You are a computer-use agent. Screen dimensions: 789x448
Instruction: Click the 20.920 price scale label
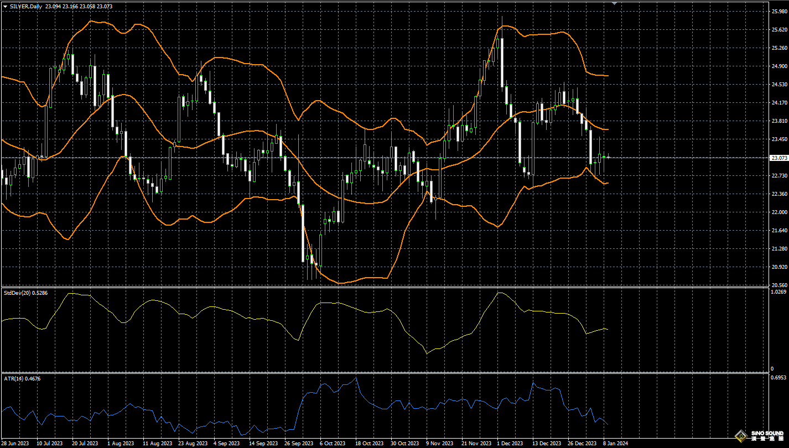coord(778,267)
